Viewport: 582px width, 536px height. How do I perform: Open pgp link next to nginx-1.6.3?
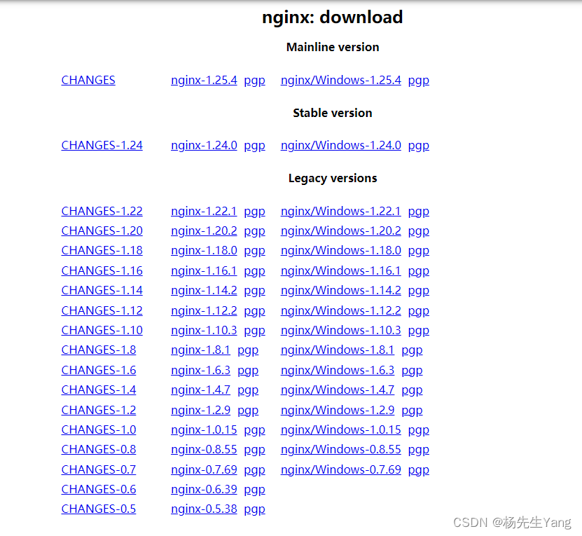(248, 371)
